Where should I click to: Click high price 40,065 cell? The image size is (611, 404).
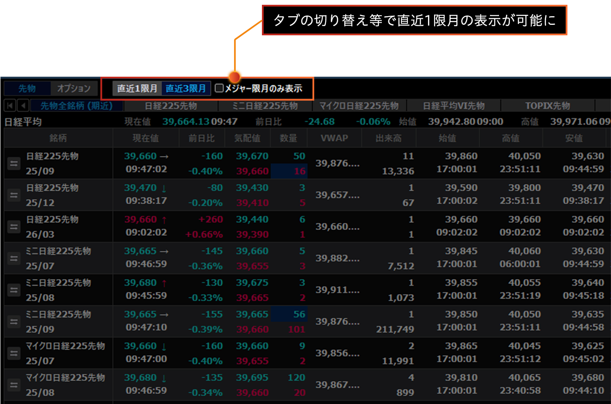pos(524,377)
